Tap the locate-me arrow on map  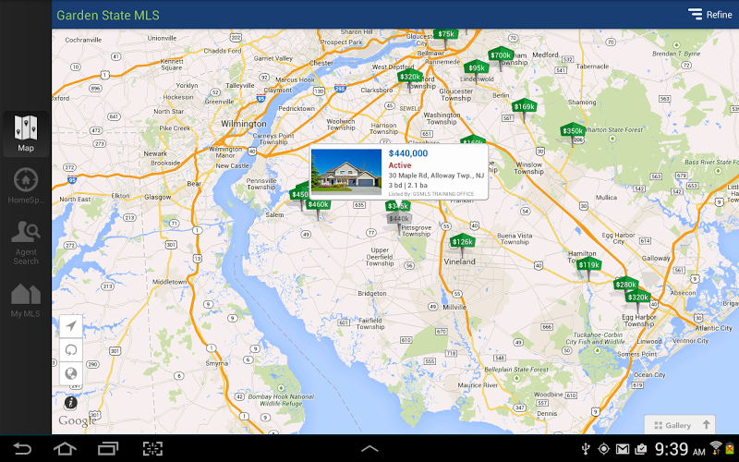(x=71, y=326)
